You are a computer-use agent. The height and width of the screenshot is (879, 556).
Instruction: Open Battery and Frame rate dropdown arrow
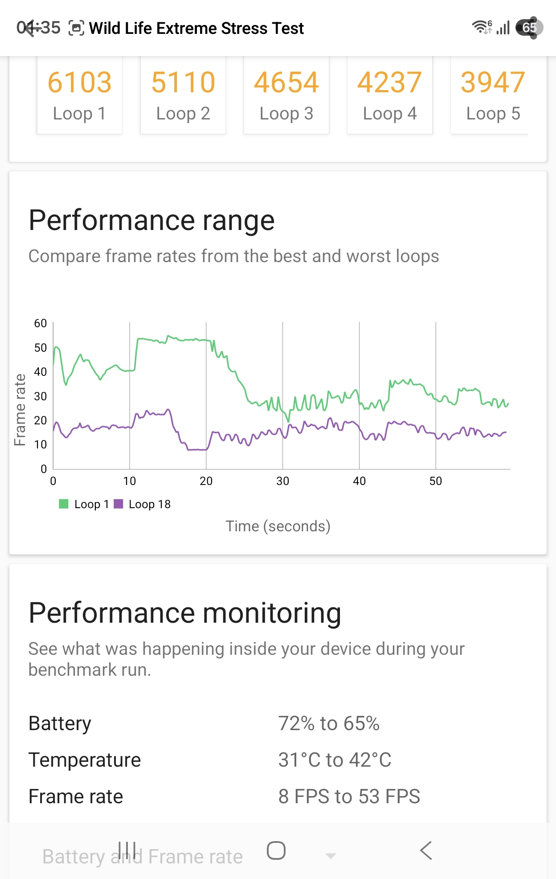pos(331,856)
